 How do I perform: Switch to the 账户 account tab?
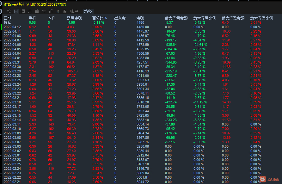[74, 11]
